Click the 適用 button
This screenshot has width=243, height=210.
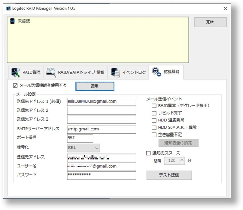(95, 86)
